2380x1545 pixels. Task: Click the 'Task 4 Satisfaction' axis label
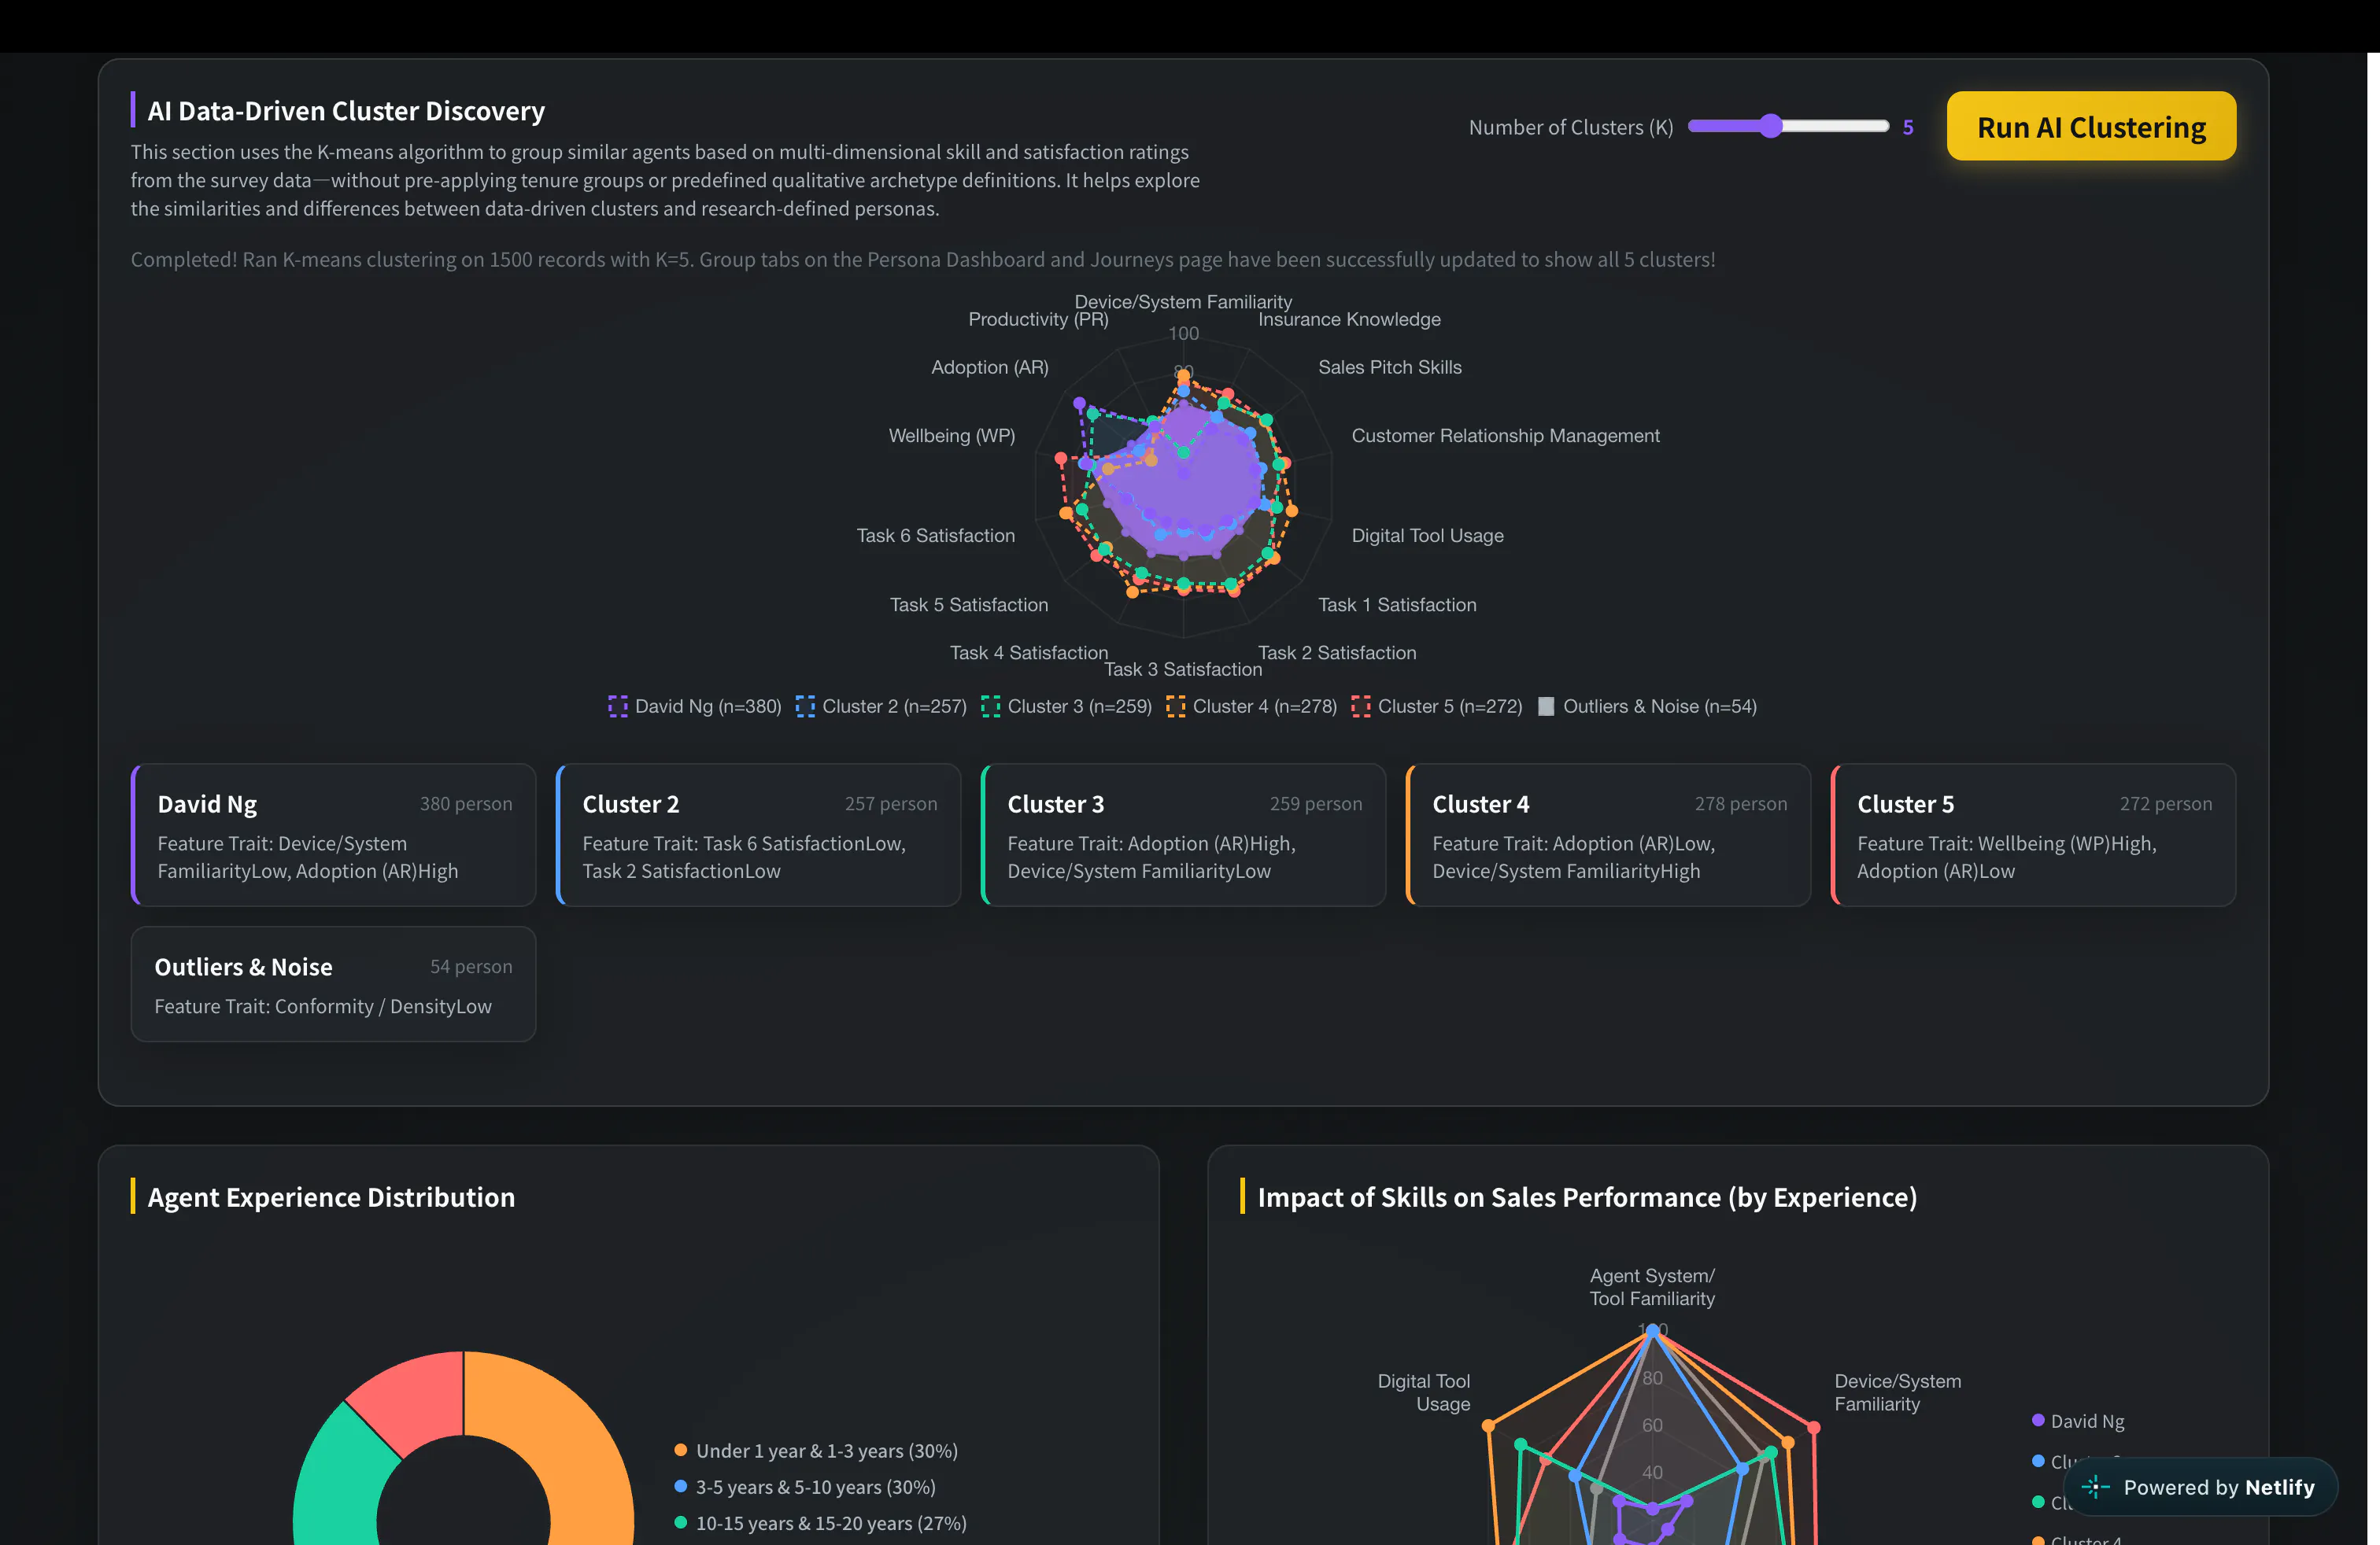point(1029,653)
